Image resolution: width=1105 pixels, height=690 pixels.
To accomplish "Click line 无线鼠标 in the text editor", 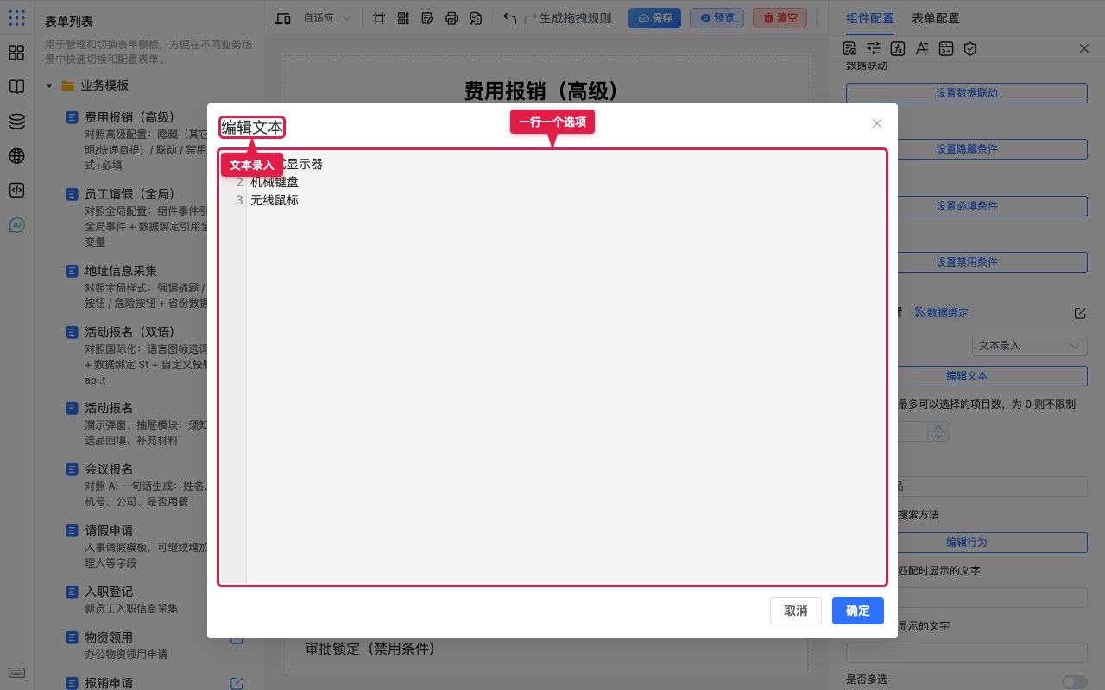I will 275,200.
